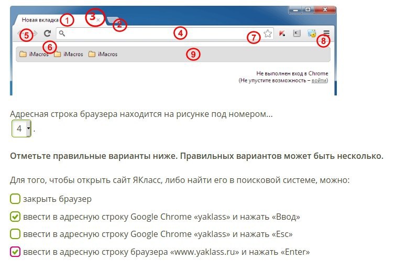
Task: Uncheck the 'www.yaklass.ru' and 'Enter' option
Action: click(x=15, y=252)
